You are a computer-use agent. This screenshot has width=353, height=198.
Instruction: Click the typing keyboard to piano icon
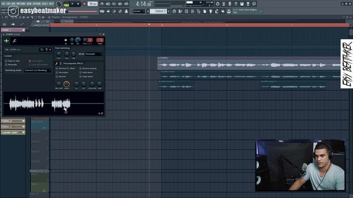102,11
